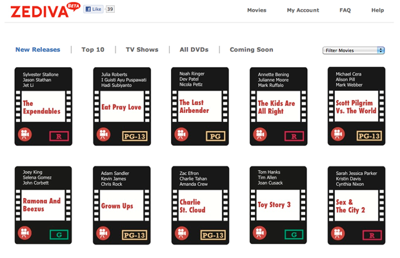This screenshot has height=258, width=400.
Task: Open the FAQ page
Action: point(345,10)
